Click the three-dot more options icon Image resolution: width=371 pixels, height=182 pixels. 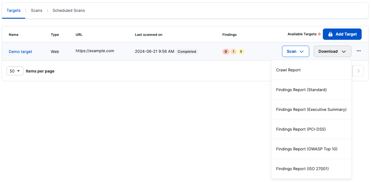tap(359, 51)
